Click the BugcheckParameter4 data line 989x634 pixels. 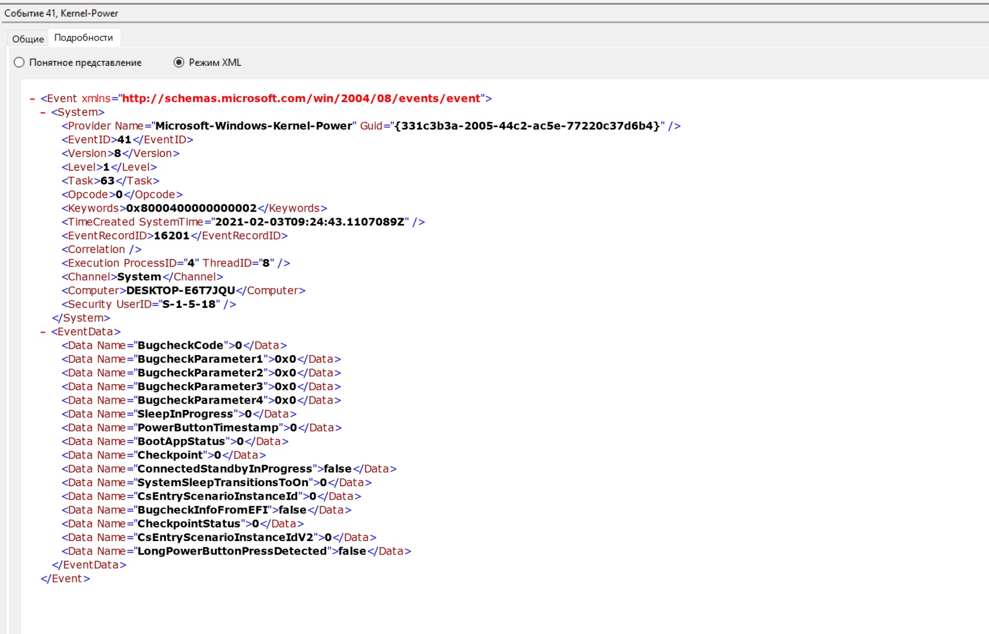pyautogui.click(x=201, y=400)
